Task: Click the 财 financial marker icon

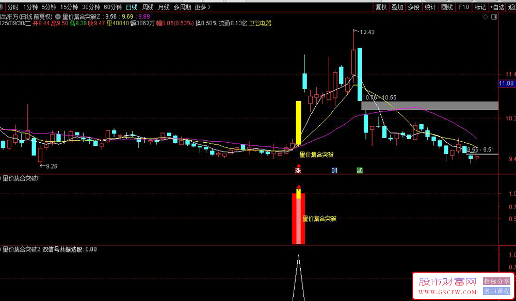Action: [x=334, y=171]
